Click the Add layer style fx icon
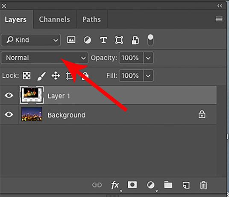The width and height of the screenshot is (229, 197). [x=115, y=185]
